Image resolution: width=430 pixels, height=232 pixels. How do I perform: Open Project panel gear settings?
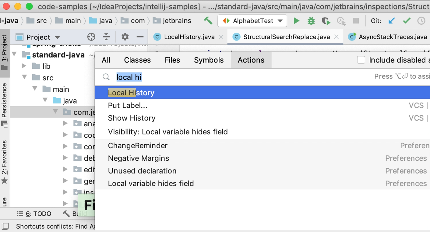pos(125,37)
